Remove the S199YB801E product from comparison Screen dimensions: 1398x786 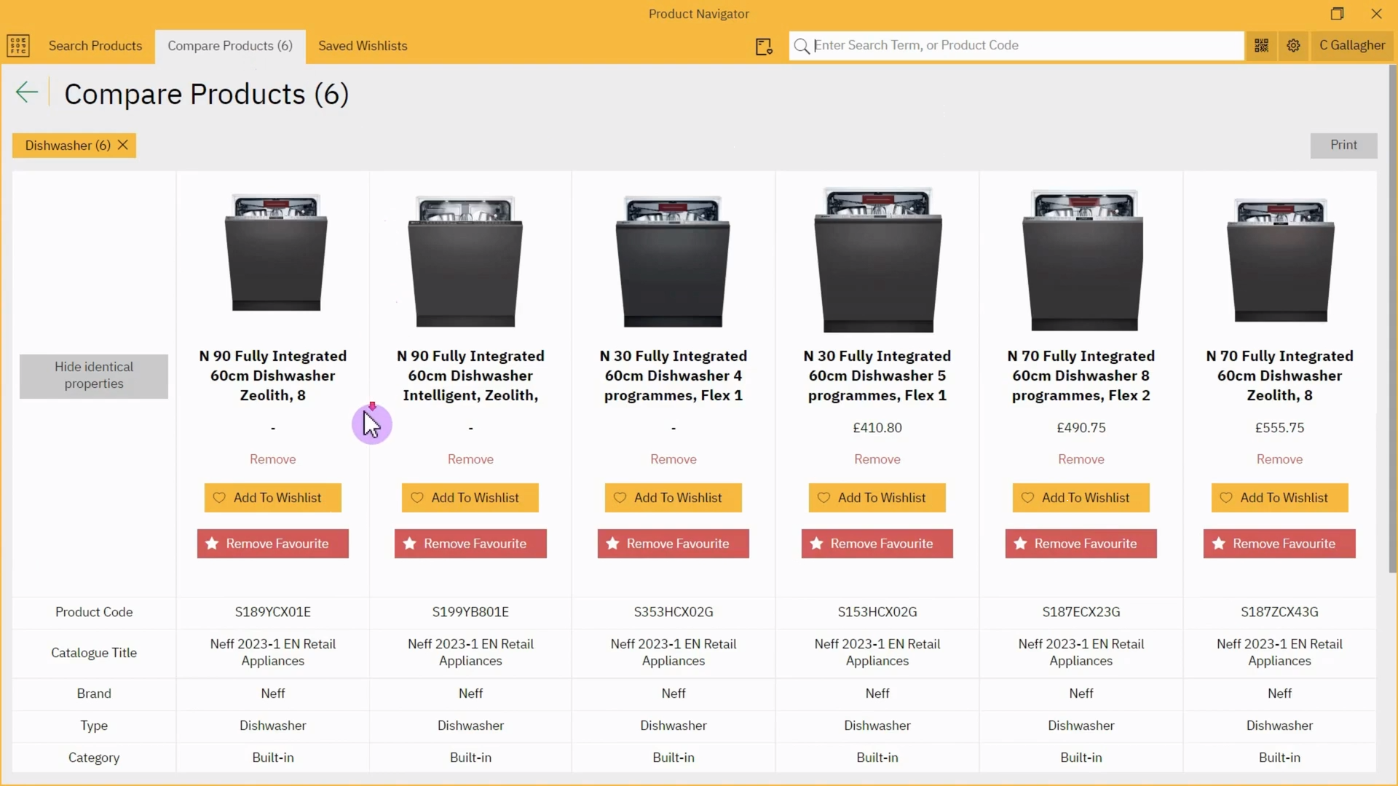(x=470, y=459)
